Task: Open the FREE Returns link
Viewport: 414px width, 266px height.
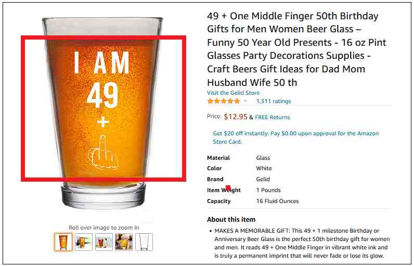Action: coord(272,117)
